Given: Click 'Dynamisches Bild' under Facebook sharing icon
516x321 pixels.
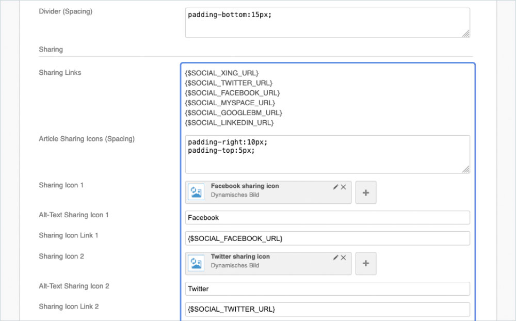Looking at the screenshot, I should pos(235,195).
